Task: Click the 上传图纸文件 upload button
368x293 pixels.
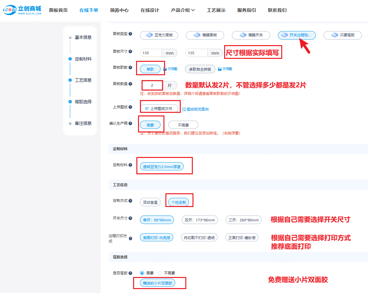Action: click(159, 109)
